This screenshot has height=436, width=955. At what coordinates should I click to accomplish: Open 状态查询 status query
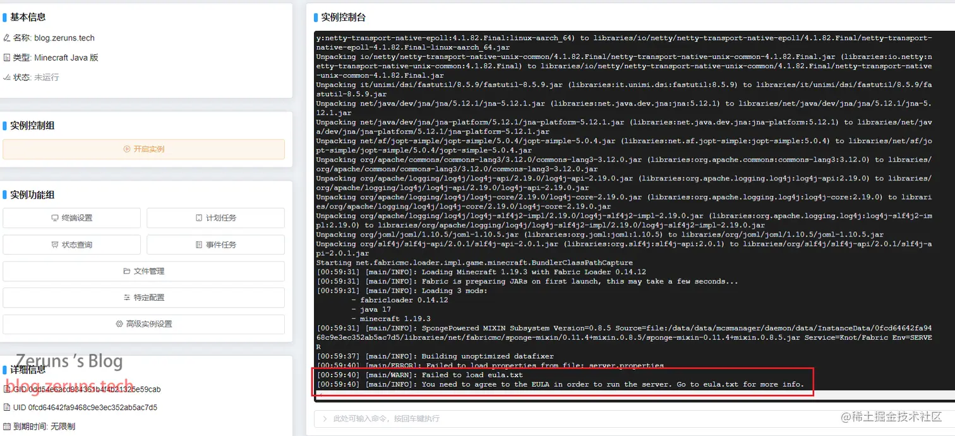tap(72, 245)
